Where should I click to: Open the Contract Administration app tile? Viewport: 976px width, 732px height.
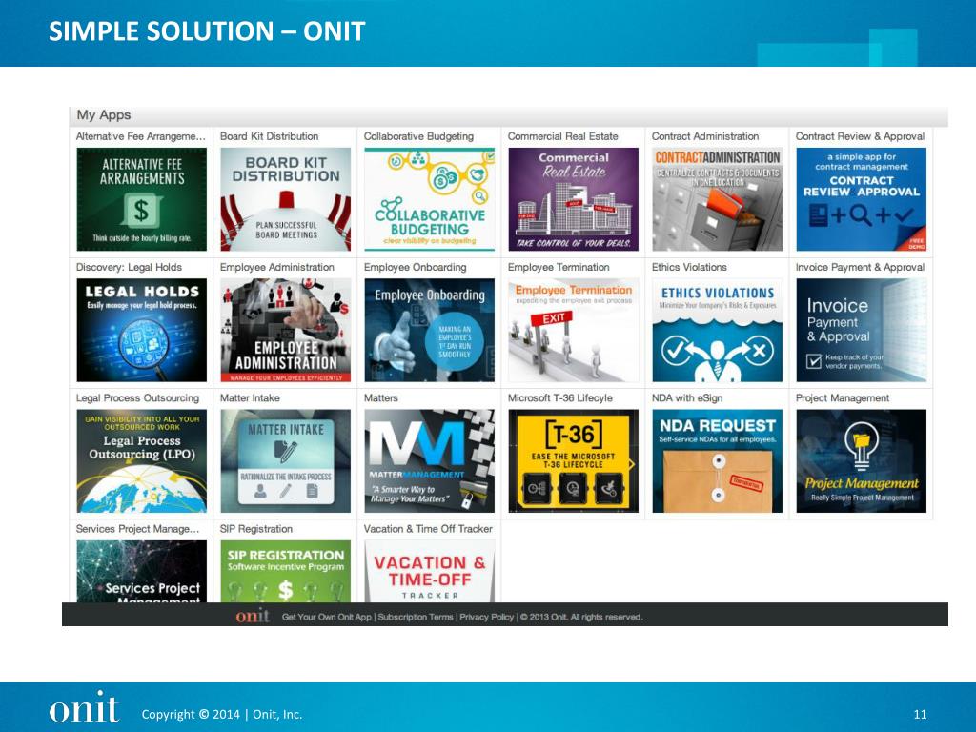pyautogui.click(x=717, y=199)
